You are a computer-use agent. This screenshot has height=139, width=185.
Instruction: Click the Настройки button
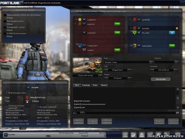[x=161, y=79]
